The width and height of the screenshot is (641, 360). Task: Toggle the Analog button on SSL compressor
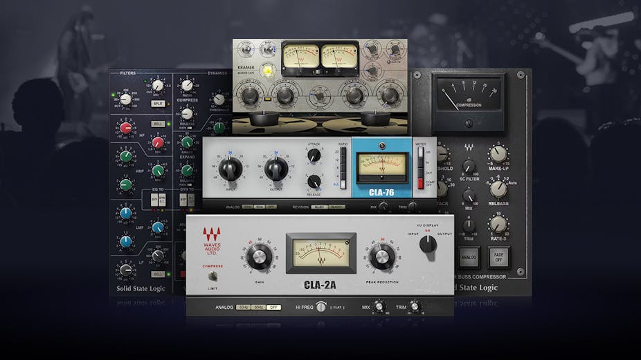coord(469,258)
